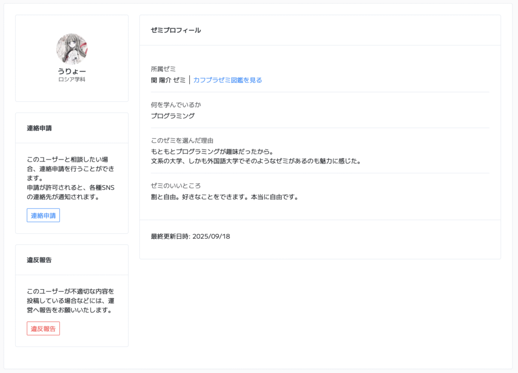Screen dimensions: 518x373
Task: Click the 関 陽介 ゼミ seminar name
Action: click(x=168, y=80)
